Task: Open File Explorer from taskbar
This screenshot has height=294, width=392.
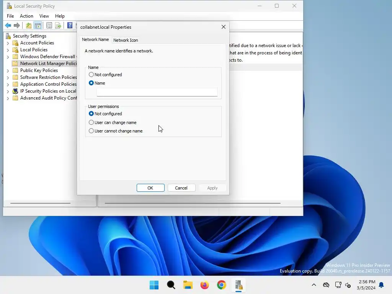Action: pyautogui.click(x=188, y=285)
